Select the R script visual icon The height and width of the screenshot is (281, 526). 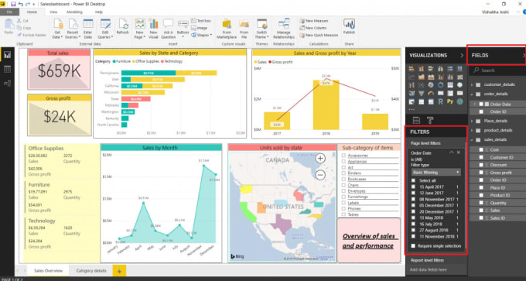coord(440,101)
